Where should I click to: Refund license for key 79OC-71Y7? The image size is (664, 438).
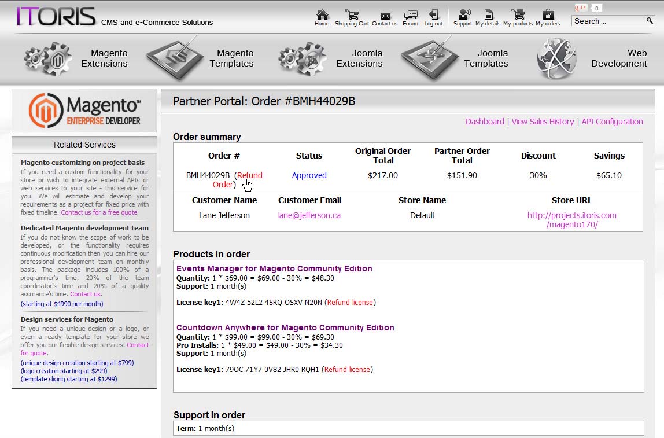coord(347,369)
